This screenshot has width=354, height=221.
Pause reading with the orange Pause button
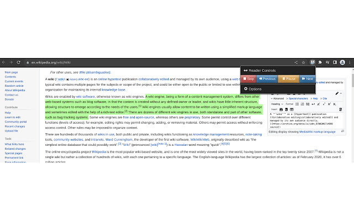(x=289, y=78)
